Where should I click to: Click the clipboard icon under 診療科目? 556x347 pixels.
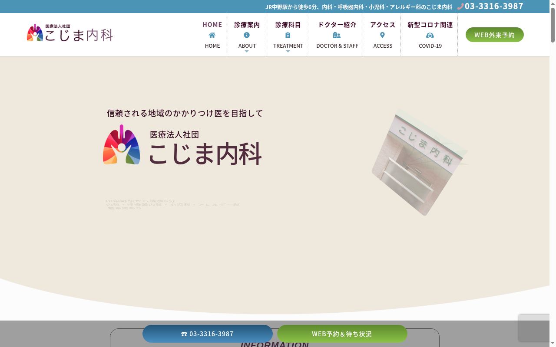tap(288, 35)
